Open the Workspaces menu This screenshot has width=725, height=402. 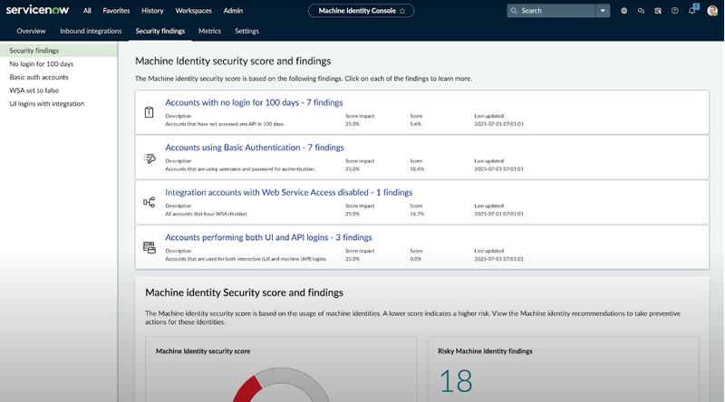[193, 11]
